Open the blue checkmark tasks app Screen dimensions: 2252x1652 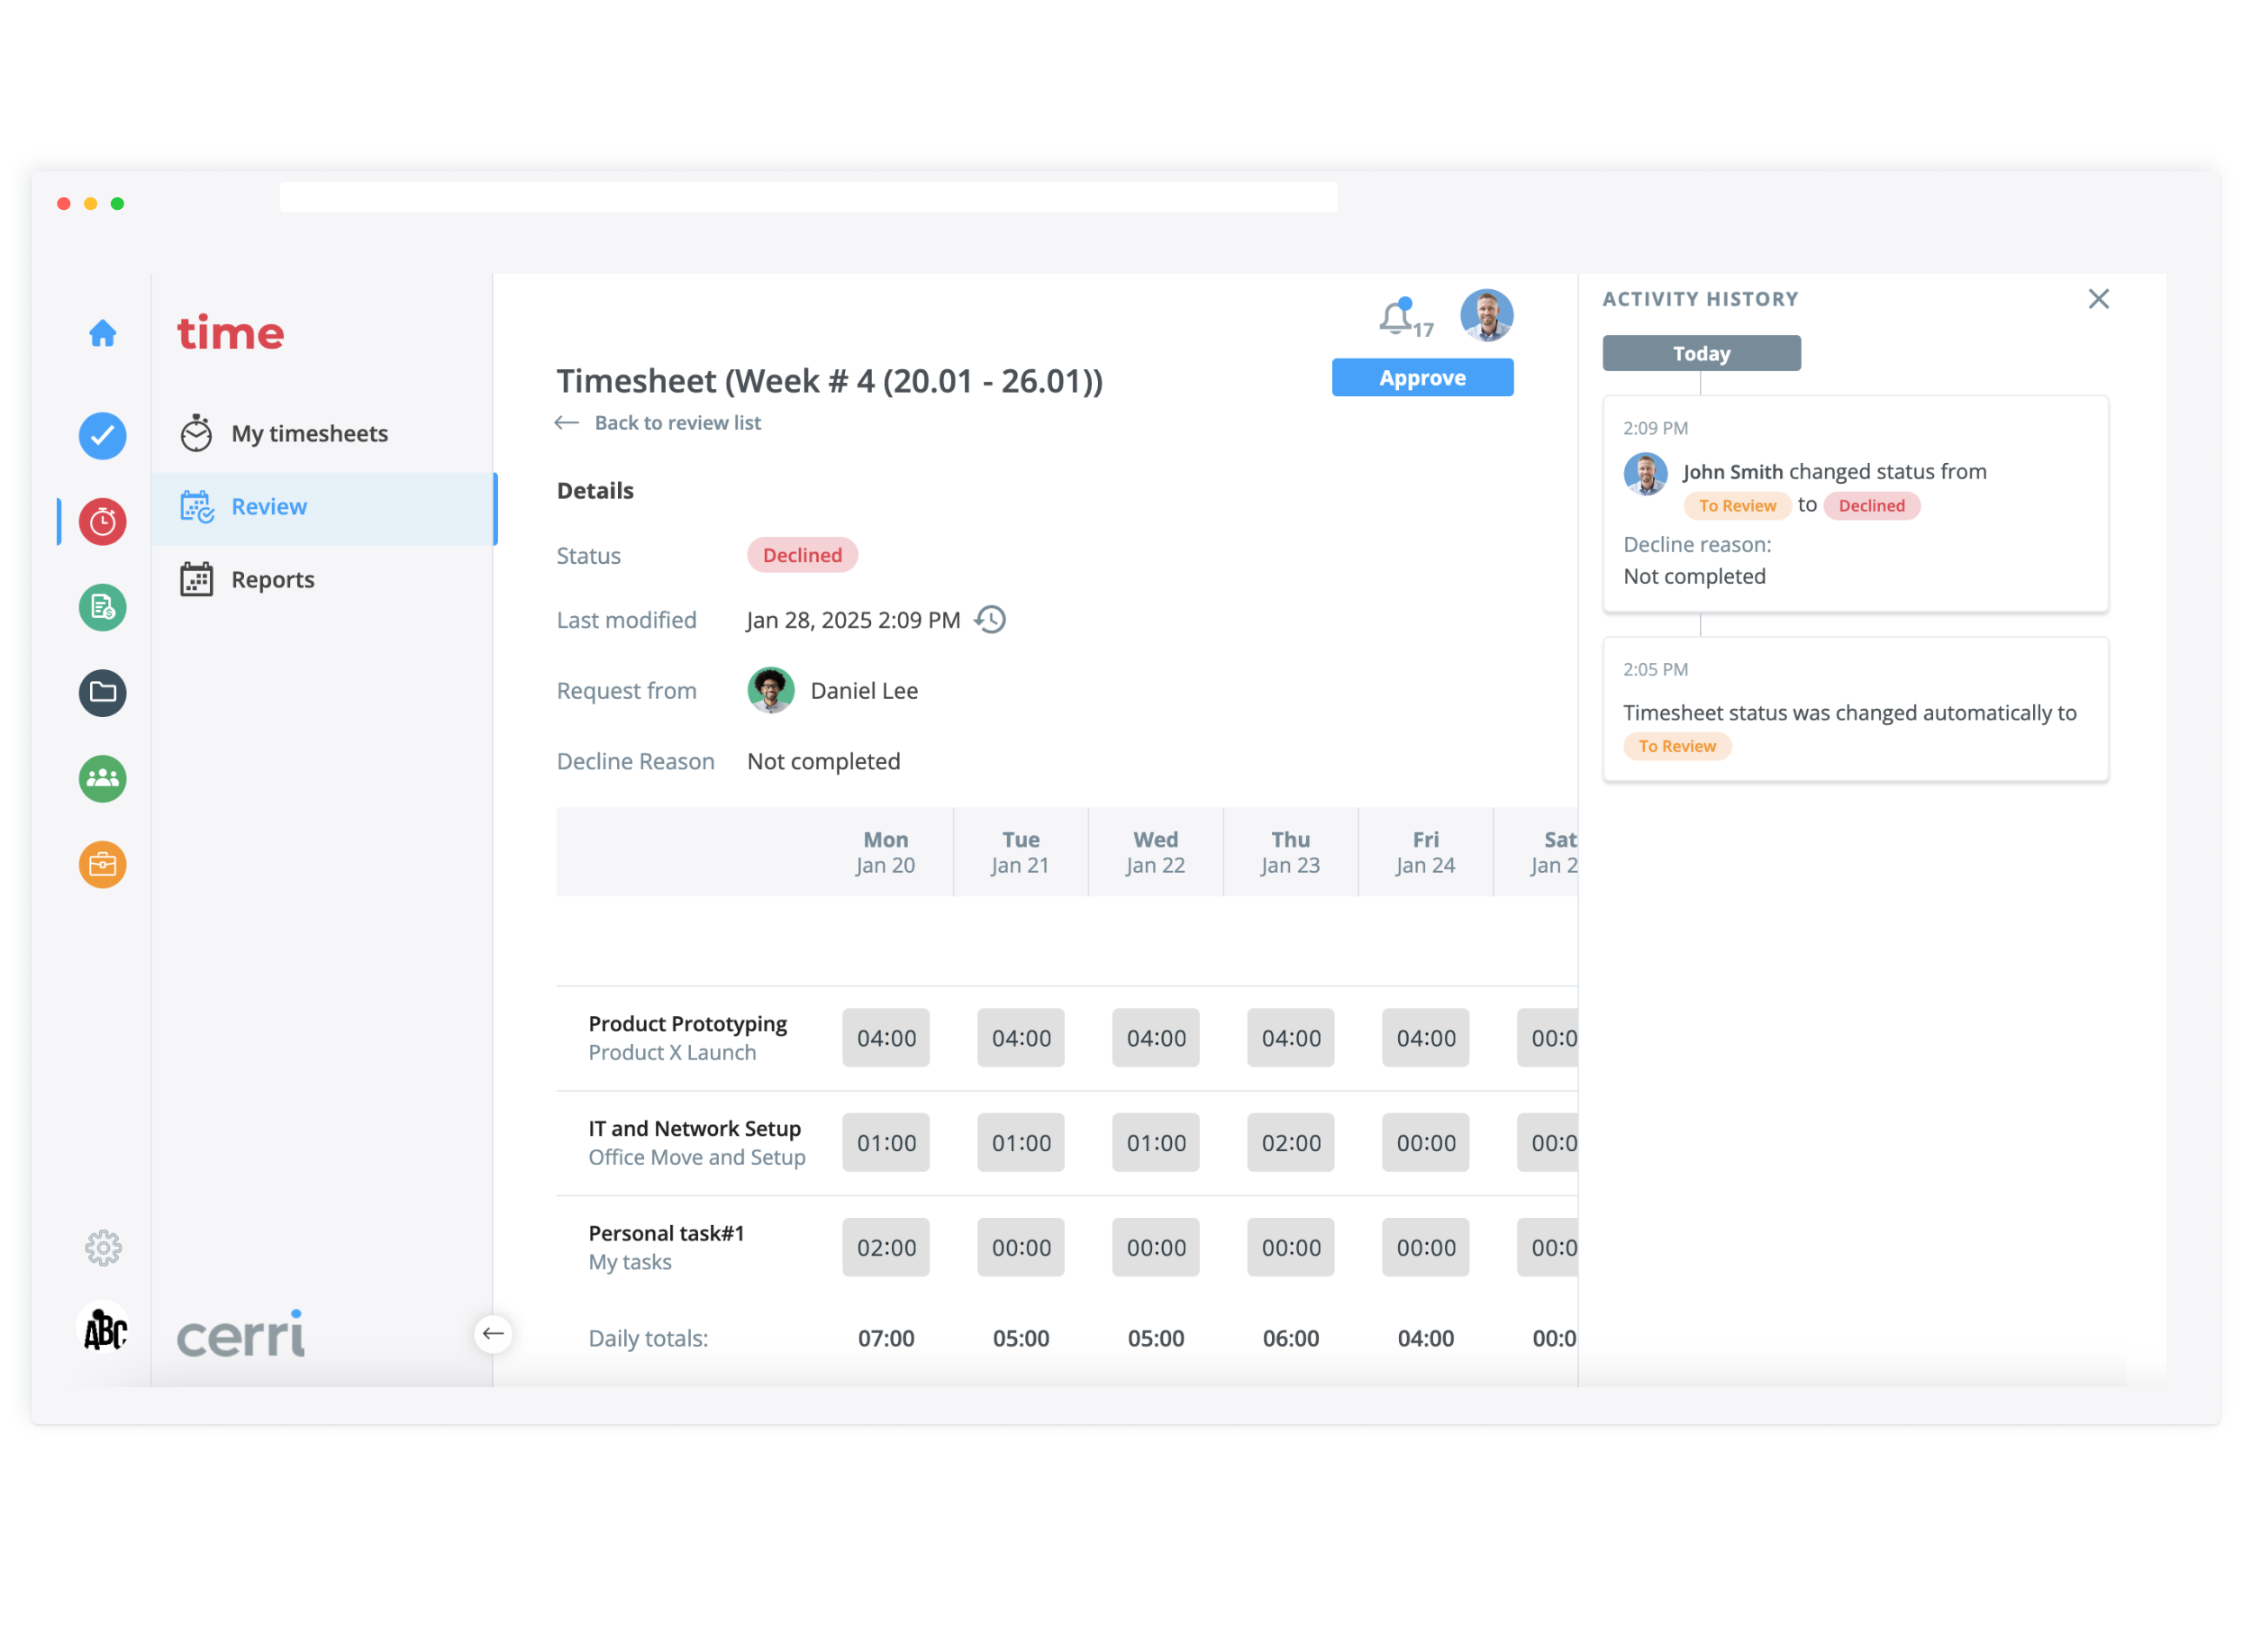click(x=103, y=436)
